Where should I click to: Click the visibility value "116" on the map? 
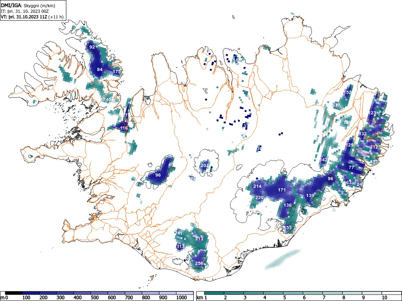click(124, 128)
